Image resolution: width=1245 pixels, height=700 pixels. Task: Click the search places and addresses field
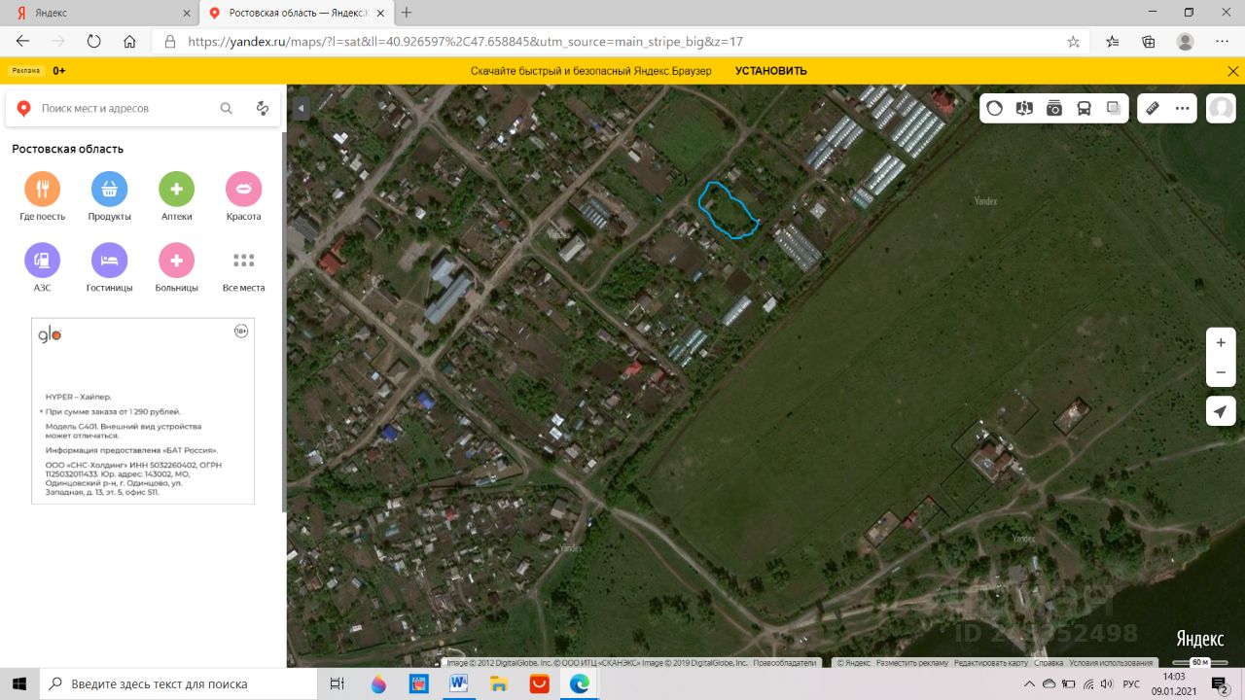coord(126,109)
